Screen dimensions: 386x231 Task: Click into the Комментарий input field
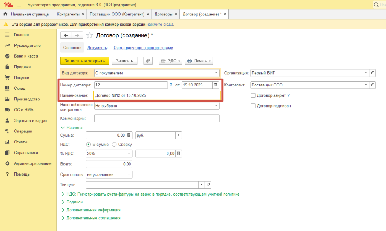coord(156,119)
